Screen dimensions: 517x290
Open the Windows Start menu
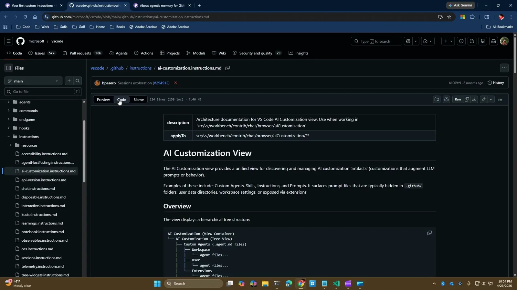point(157,284)
